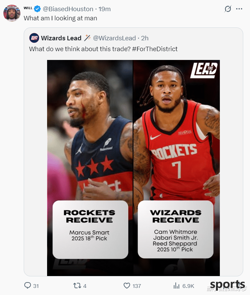
Task: Click the Grok slashed-circle icon
Action: (228, 9)
